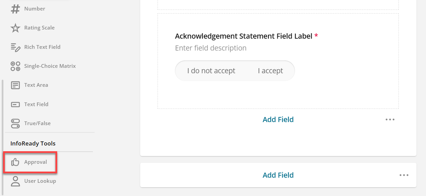This screenshot has height=196, width=426.
Task: Click the red required asterisk
Action: (x=316, y=36)
